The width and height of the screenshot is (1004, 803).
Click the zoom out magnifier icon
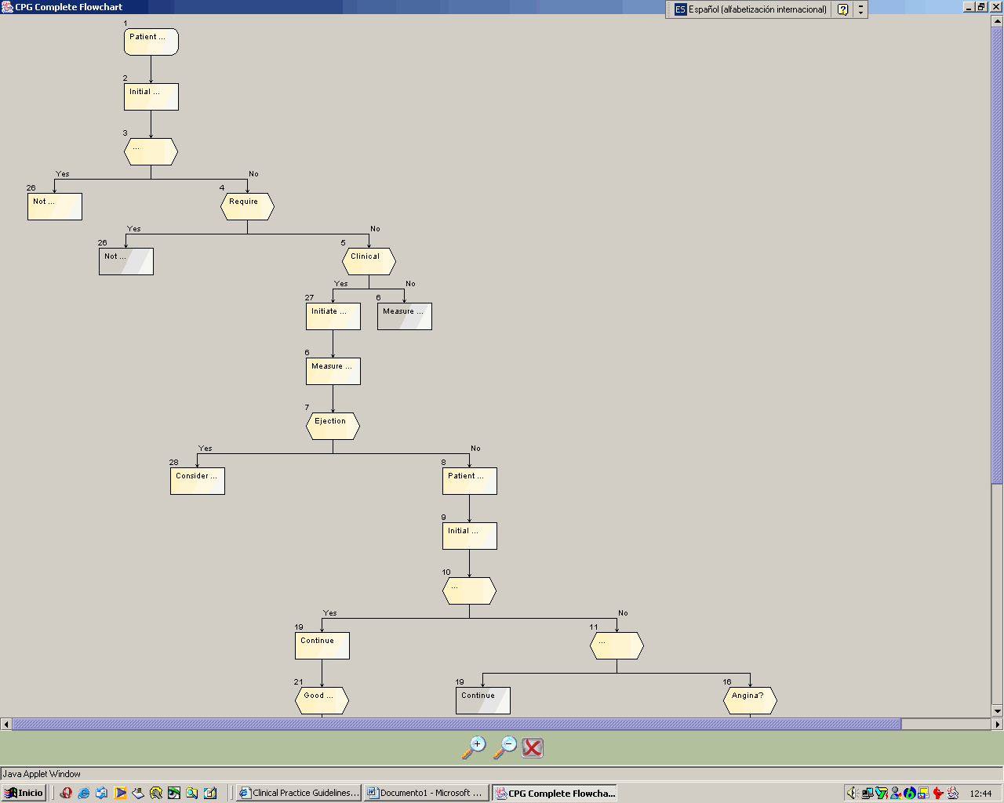pos(504,747)
